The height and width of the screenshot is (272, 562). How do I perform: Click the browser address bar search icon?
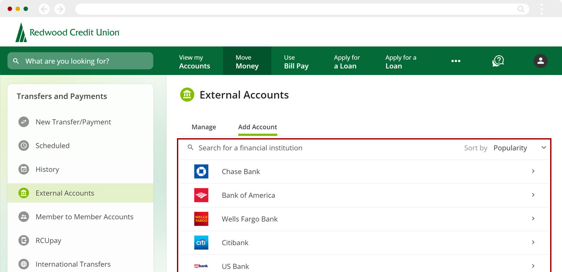521,9
